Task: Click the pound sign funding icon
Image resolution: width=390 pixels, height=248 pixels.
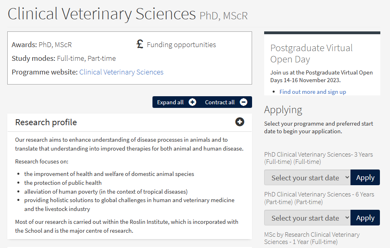Action: pyautogui.click(x=140, y=44)
